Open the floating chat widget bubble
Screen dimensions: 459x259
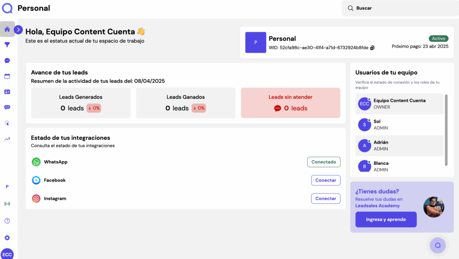pyautogui.click(x=437, y=245)
